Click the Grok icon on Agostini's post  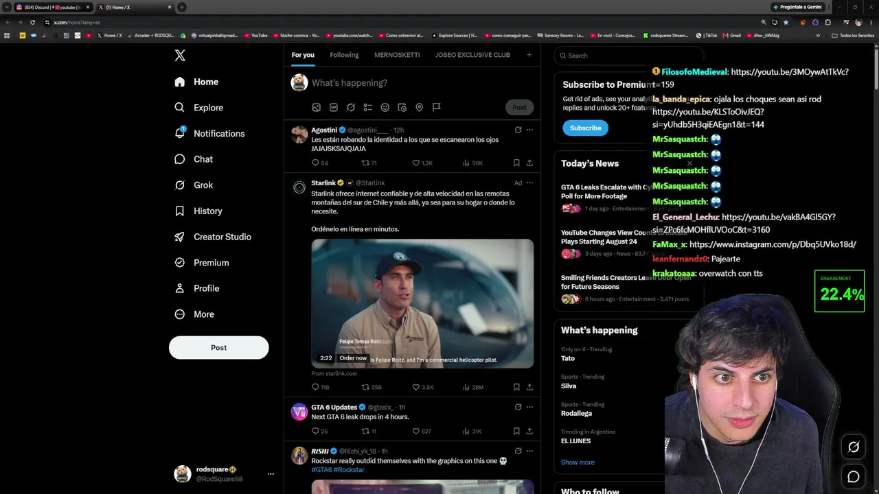click(x=518, y=130)
